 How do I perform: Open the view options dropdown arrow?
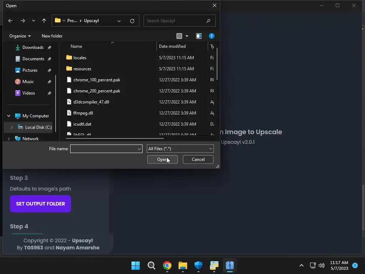point(187,36)
